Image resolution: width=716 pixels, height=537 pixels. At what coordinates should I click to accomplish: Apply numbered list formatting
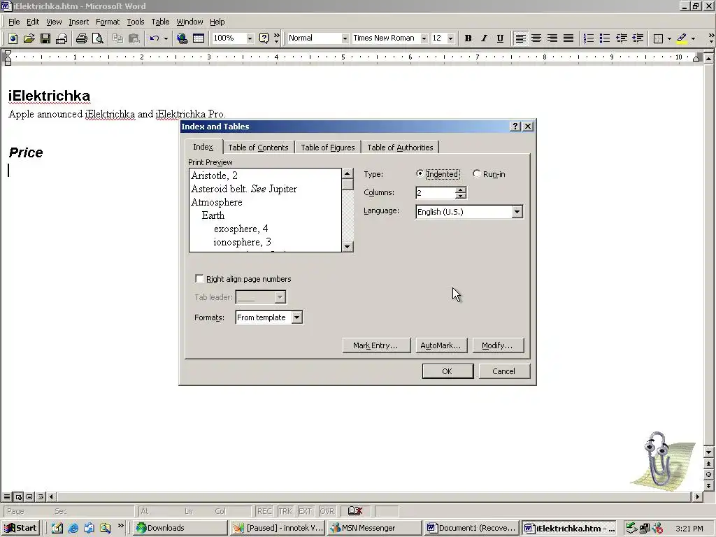pyautogui.click(x=589, y=38)
